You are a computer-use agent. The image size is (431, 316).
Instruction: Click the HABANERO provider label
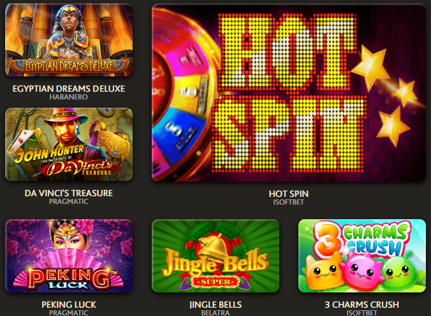(x=69, y=97)
